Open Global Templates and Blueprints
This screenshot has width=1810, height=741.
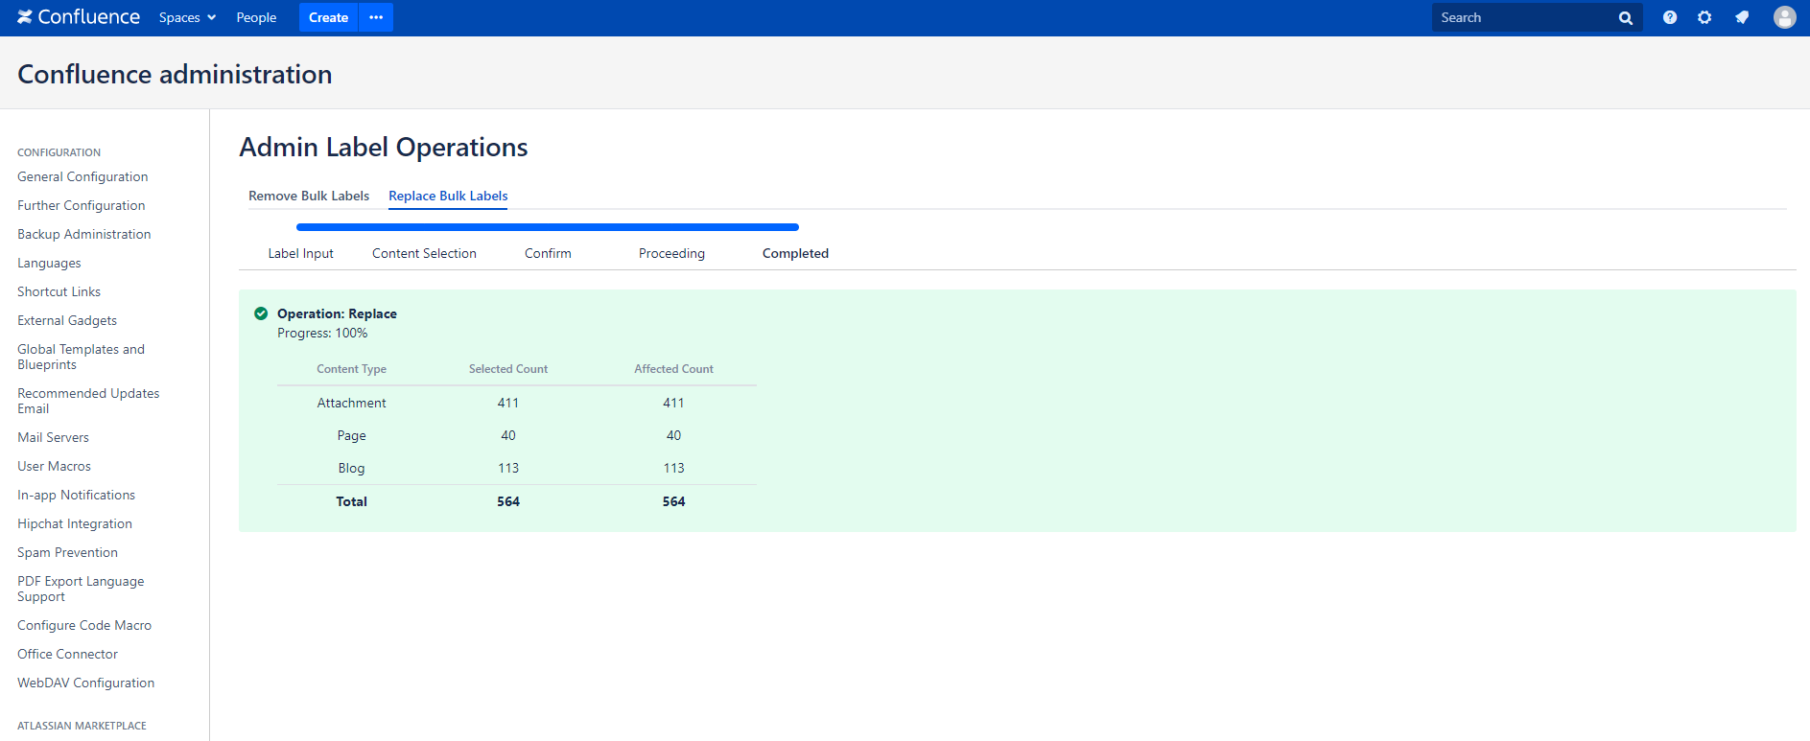81,357
